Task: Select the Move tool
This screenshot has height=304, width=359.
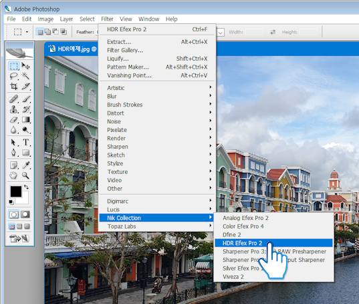Action: click(25, 66)
